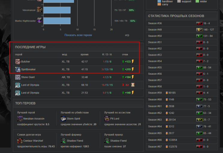Screen dimensions: 223x153
Task: Select the Season #62 row text
Action: pyautogui.click(x=155, y=113)
